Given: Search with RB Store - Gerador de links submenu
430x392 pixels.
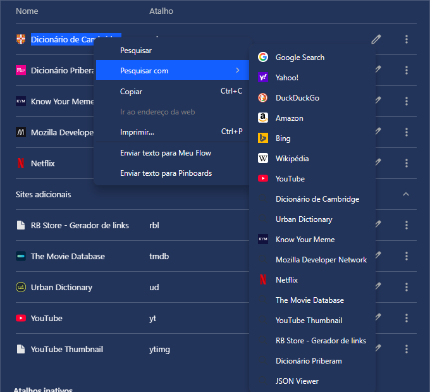Looking at the screenshot, I should click(312, 340).
